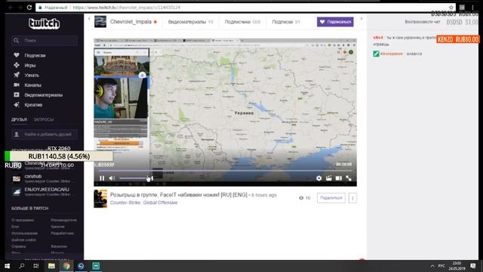Screen dimensions: 483x272
Task: Click Воспроизвести чат replay label
Action: (423, 22)
